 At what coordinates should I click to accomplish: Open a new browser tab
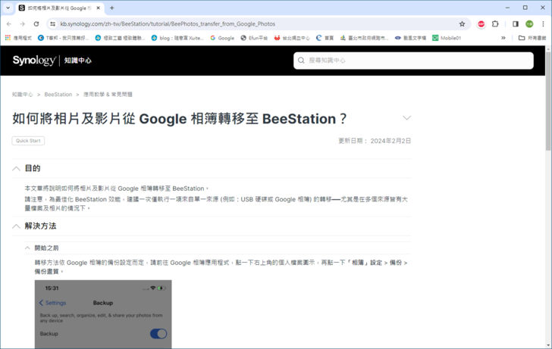[x=112, y=8]
